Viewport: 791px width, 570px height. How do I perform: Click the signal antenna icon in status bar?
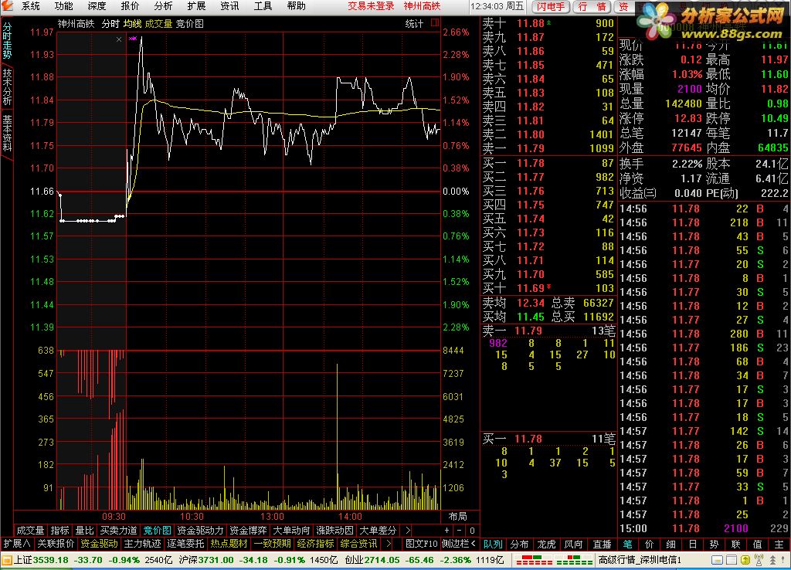tap(759, 560)
